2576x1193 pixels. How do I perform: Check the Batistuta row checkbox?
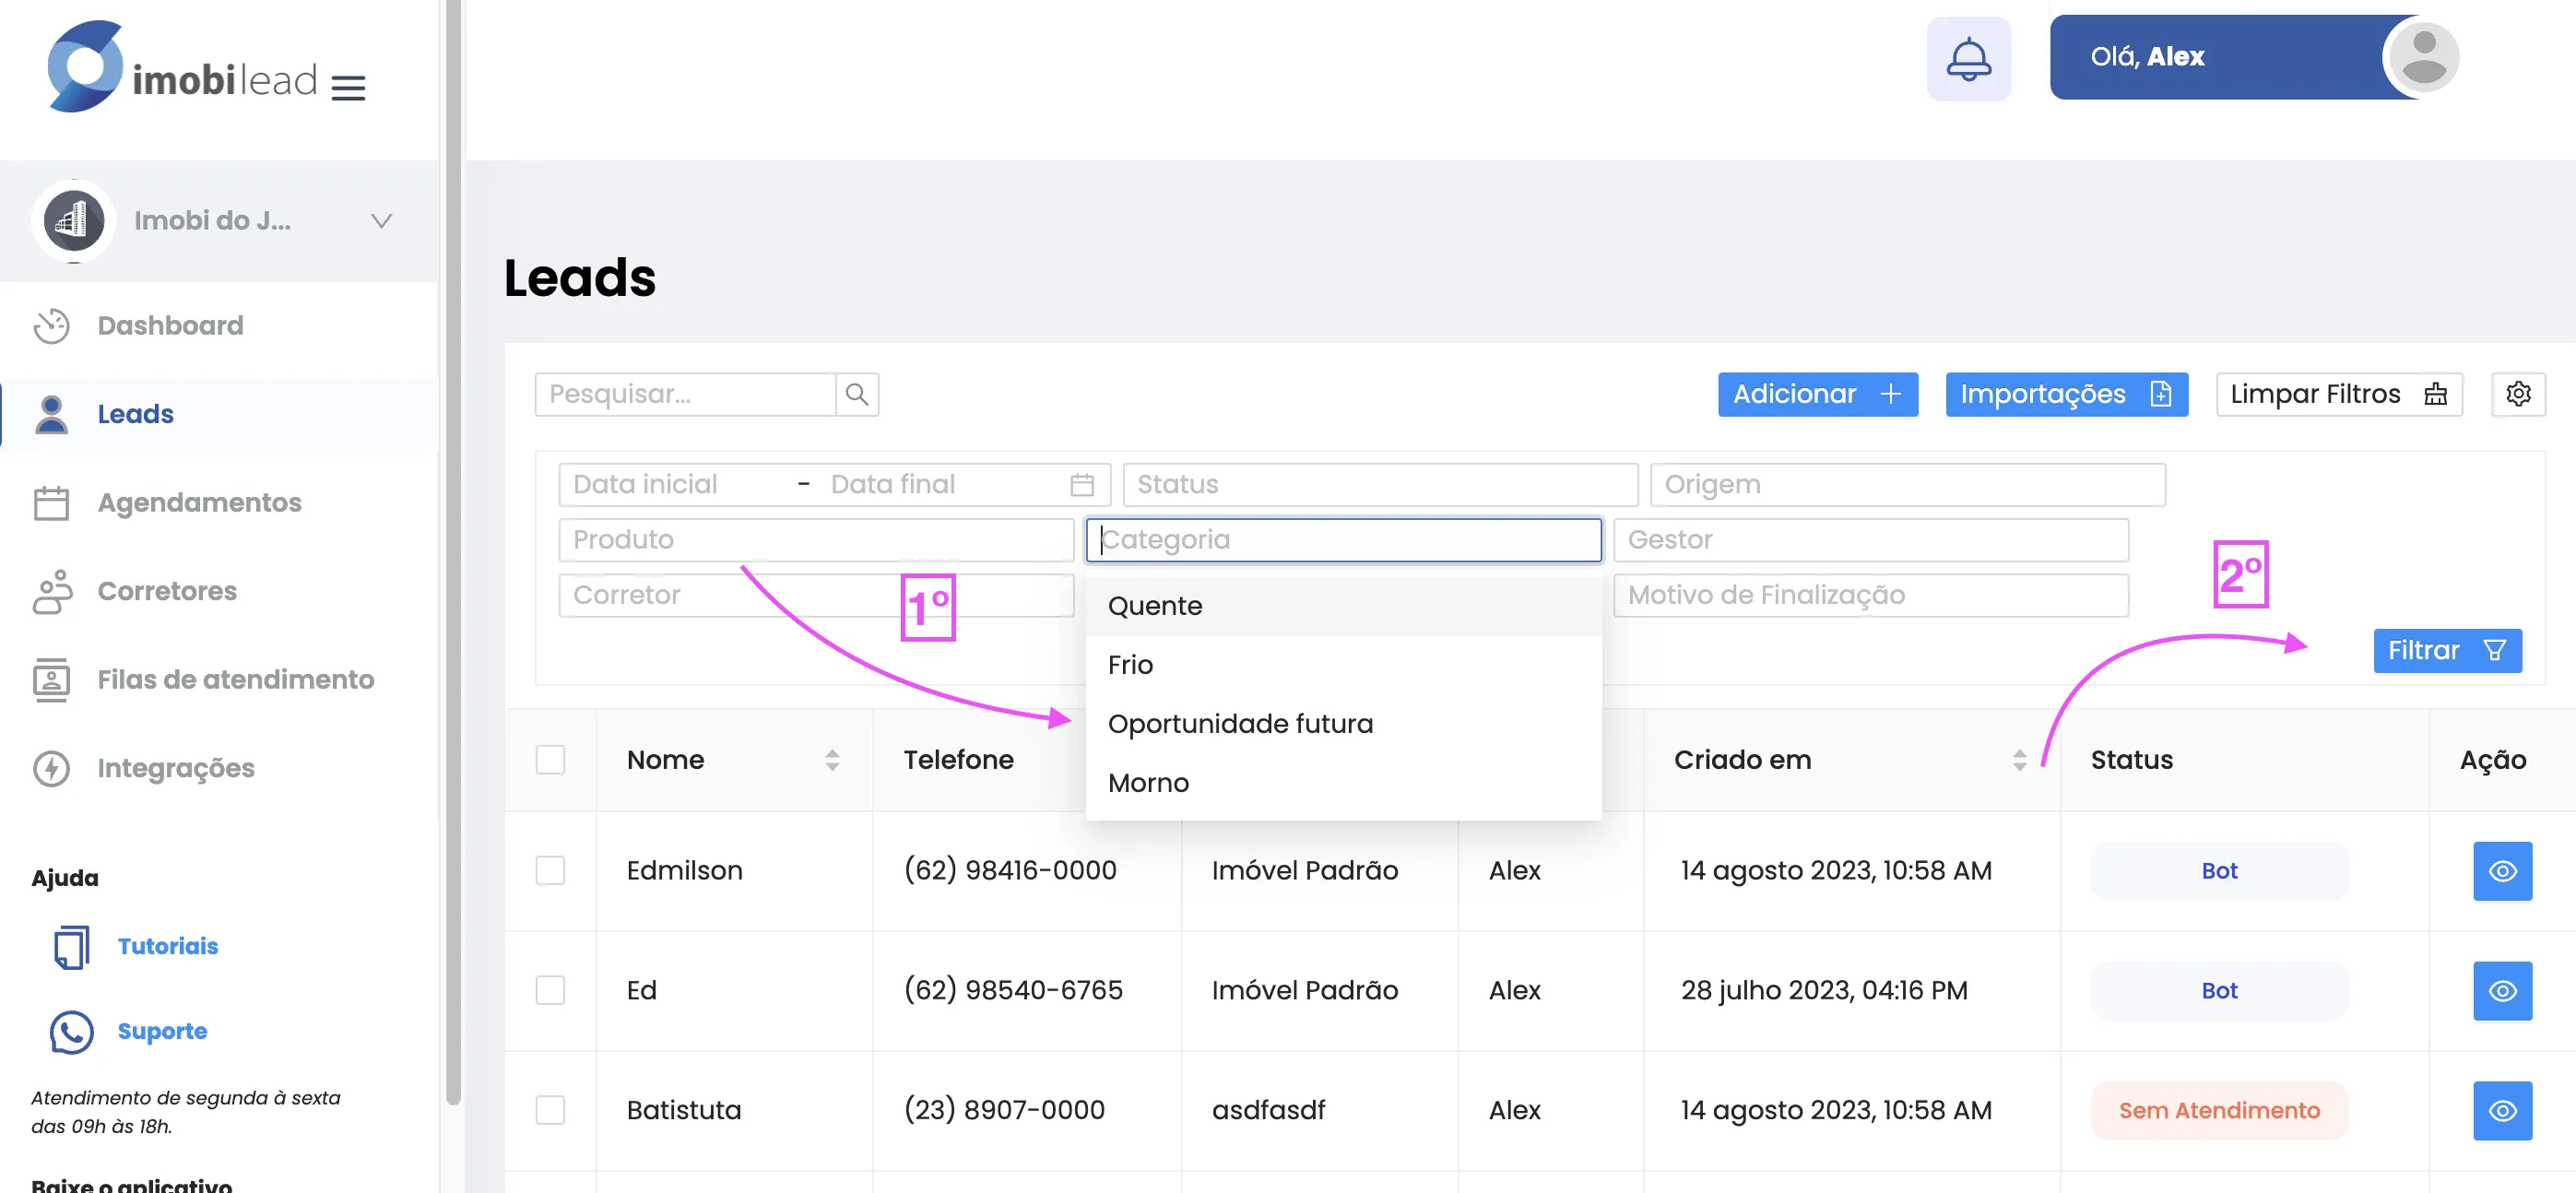point(550,1110)
